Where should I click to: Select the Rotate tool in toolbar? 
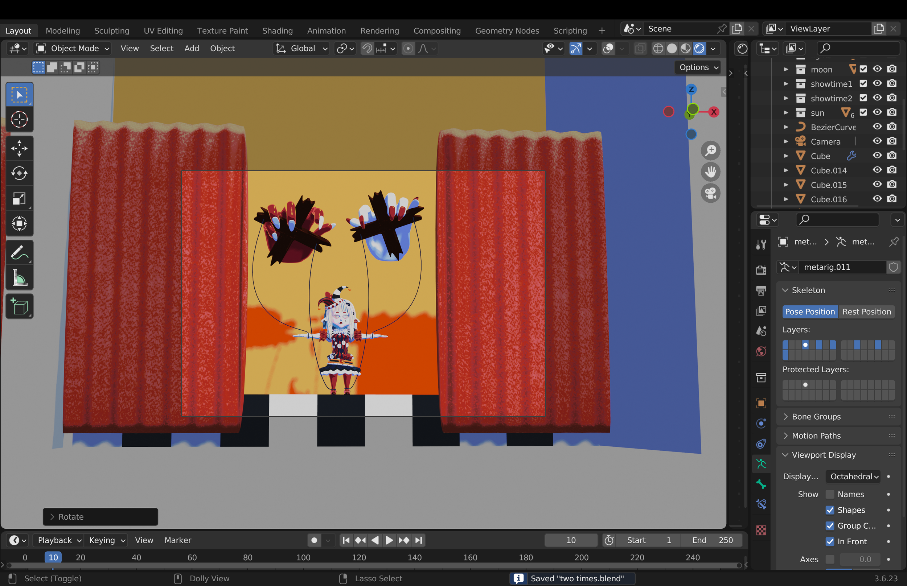point(19,173)
